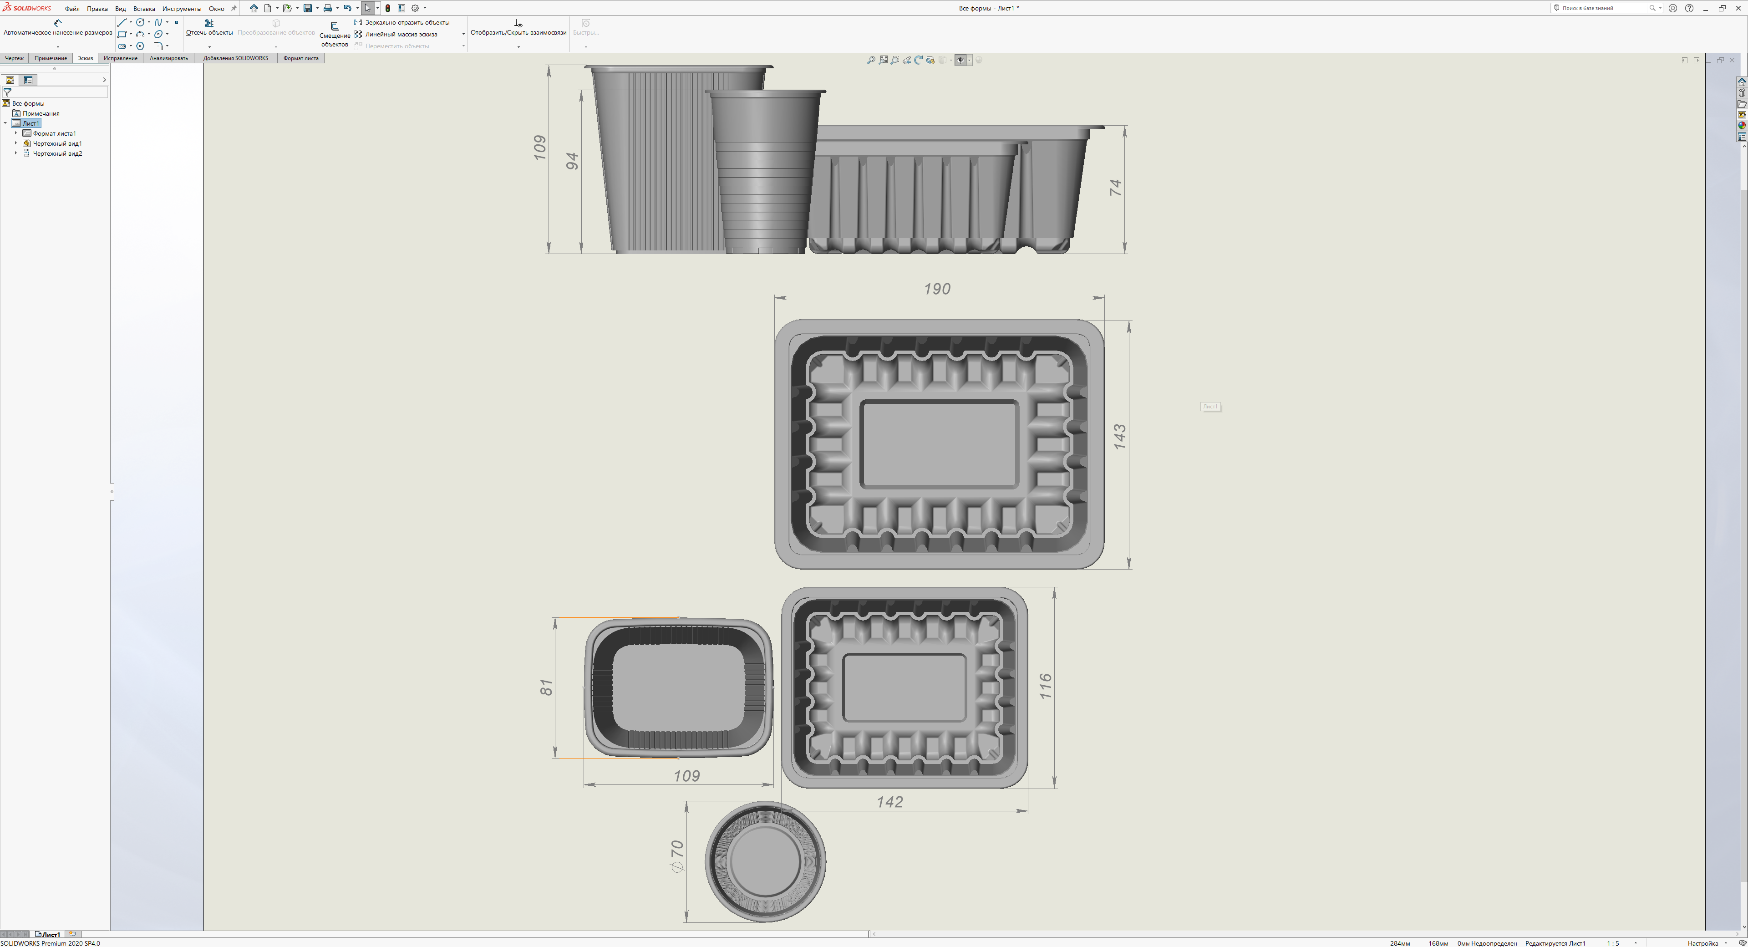1748x947 pixels.
Task: Click Линейный массив эскиза button
Action: tap(401, 34)
